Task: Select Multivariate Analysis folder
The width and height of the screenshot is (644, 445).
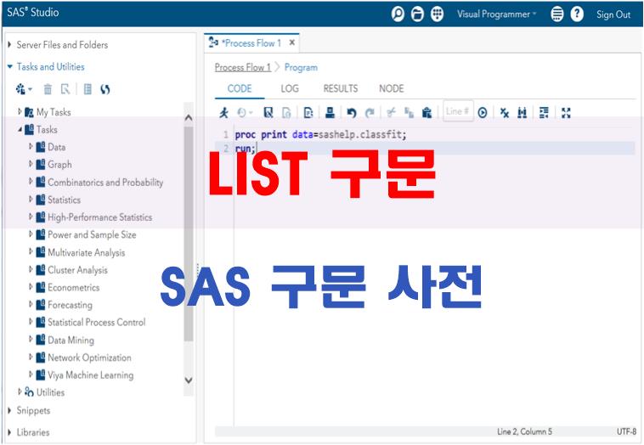Action: 87,252
